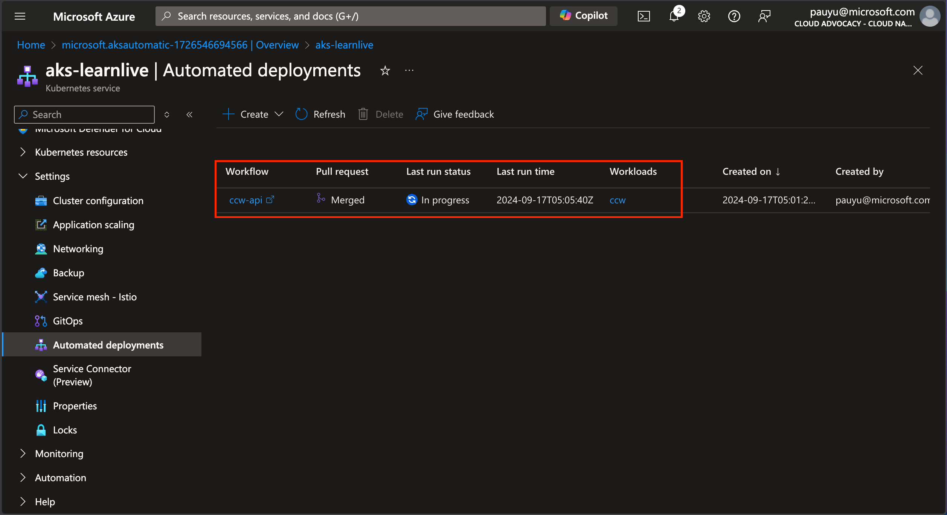Click last run time 2024-09-17T05:05:40Z

545,200
